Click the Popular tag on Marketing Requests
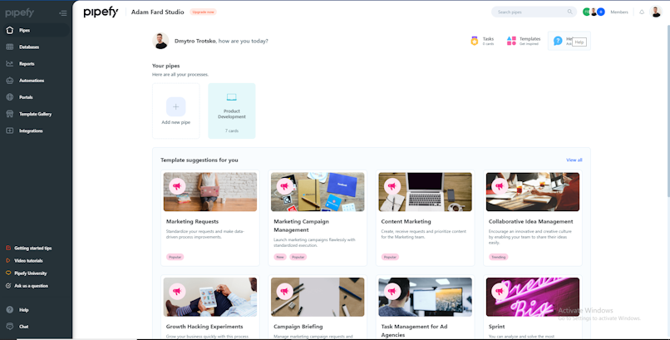Screen dimensions: 670x340 point(175,257)
